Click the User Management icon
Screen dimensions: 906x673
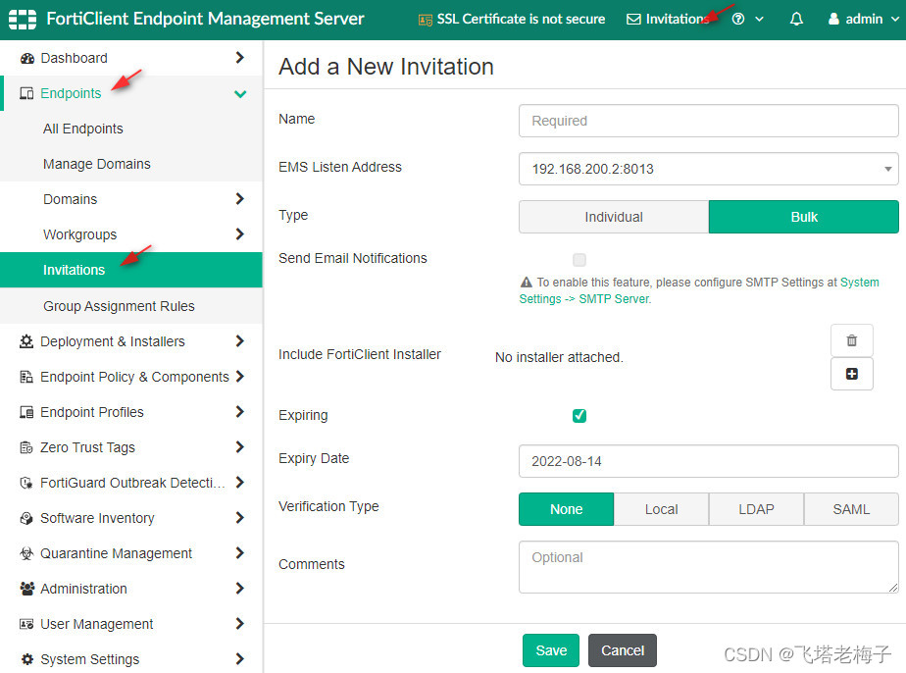(x=26, y=624)
